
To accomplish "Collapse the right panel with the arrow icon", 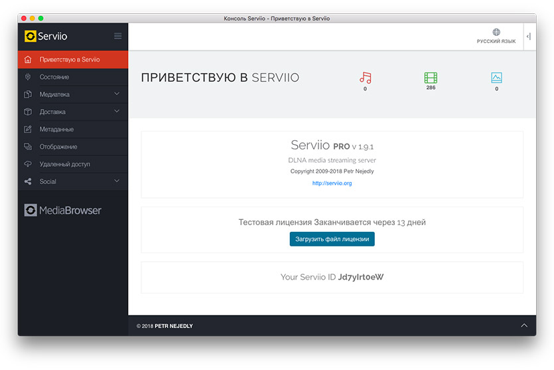I will (x=529, y=37).
